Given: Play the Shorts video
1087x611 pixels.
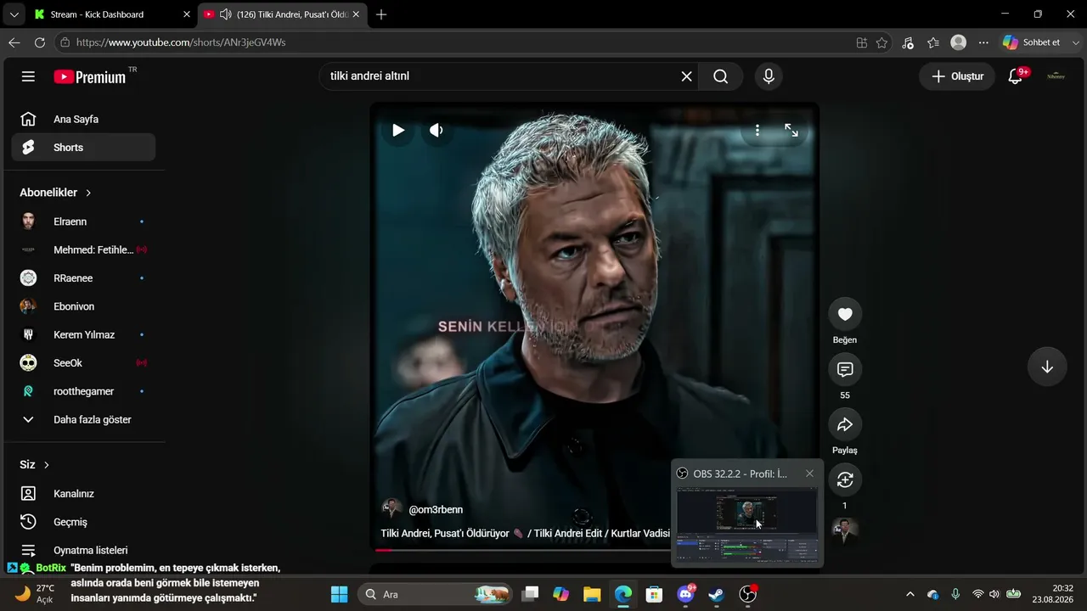Looking at the screenshot, I should pos(398,130).
